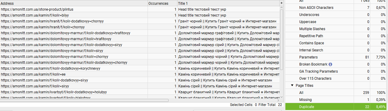Screen dimensions: 388x111
Task: Click the plus icon to add columns
Action: 281,3
